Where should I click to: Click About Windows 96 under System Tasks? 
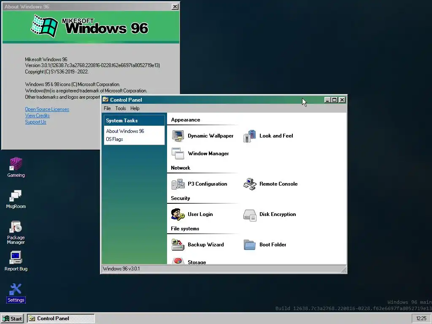point(125,131)
